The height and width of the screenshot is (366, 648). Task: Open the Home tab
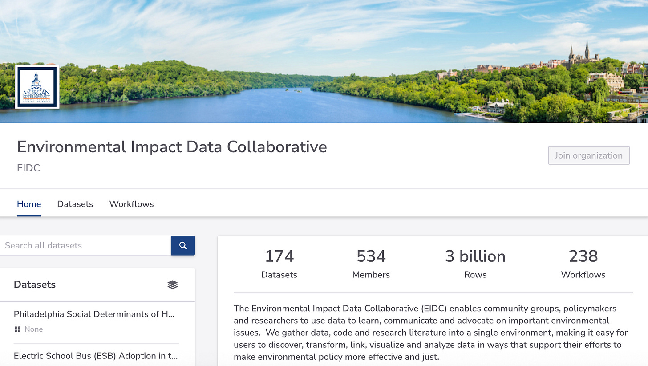(29, 204)
